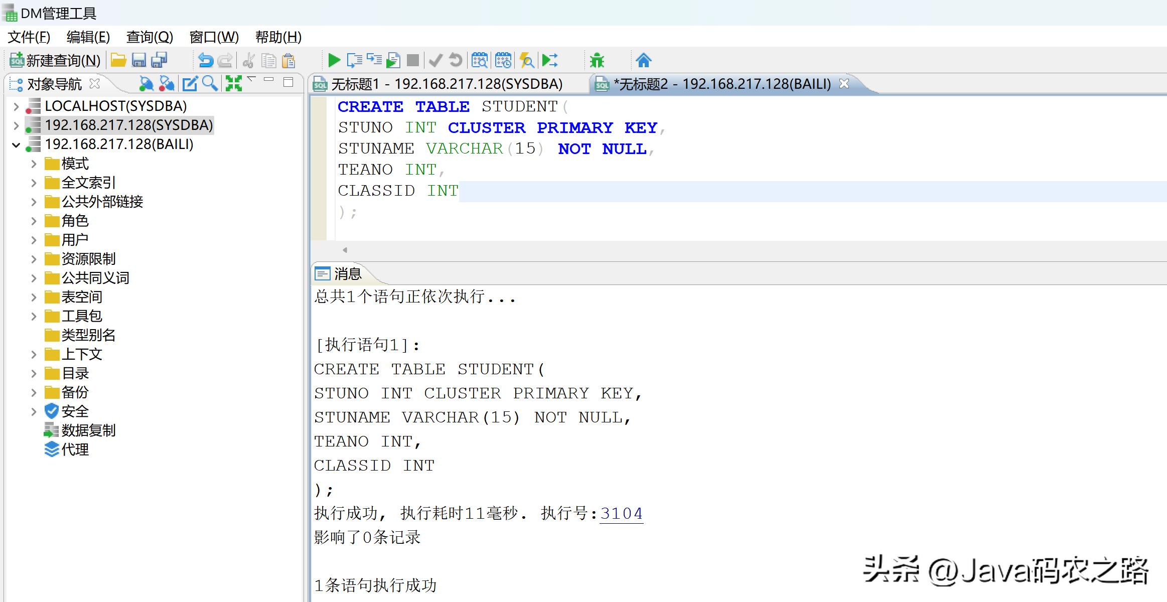Click the open folder icon in toolbar
This screenshot has width=1167, height=602.
pyautogui.click(x=118, y=61)
